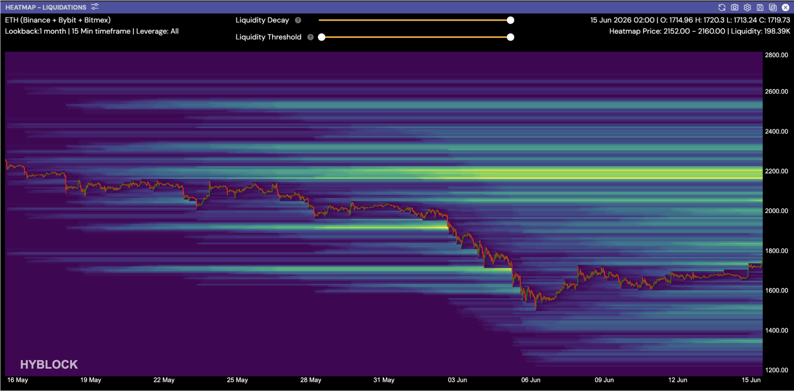
Task: Click 'ETH (Binance + Bybit + Bitmex)' label
Action: tap(58, 20)
